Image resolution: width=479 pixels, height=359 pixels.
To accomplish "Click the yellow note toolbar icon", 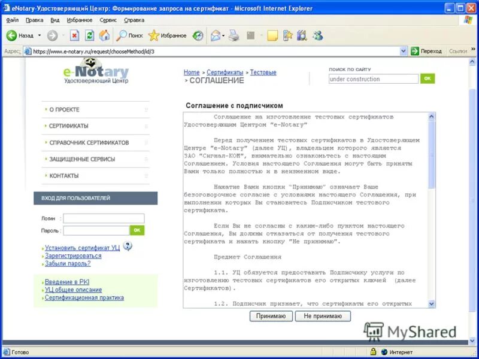I will click(x=272, y=36).
